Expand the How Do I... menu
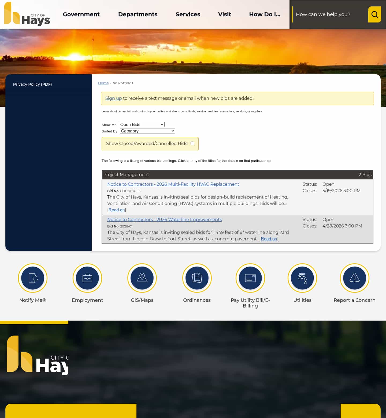This screenshot has width=386, height=418. coord(265,14)
